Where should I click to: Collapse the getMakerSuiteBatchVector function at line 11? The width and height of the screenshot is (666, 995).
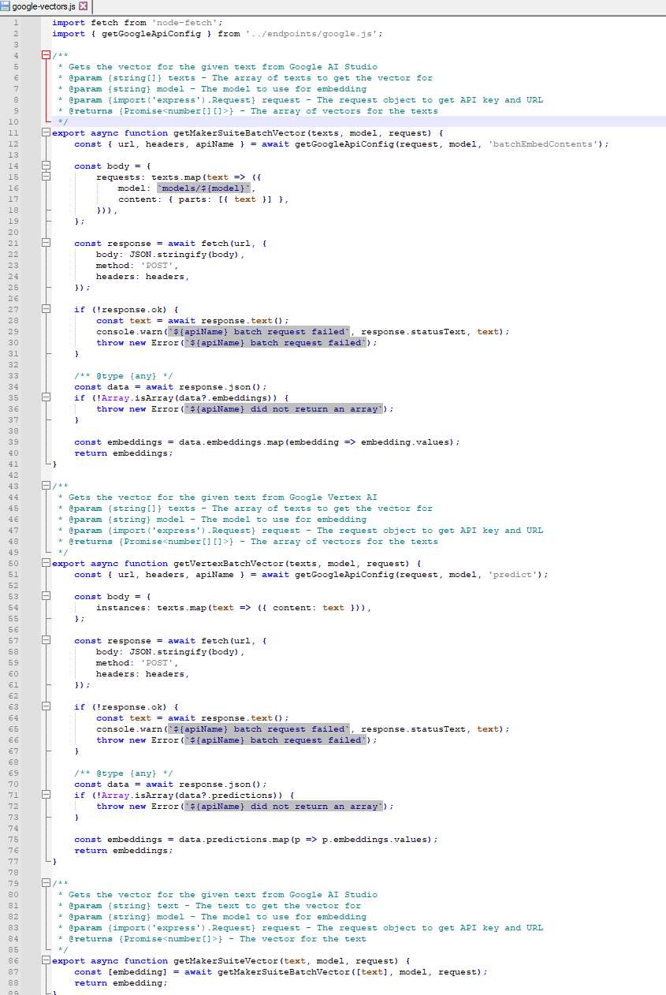pos(46,132)
